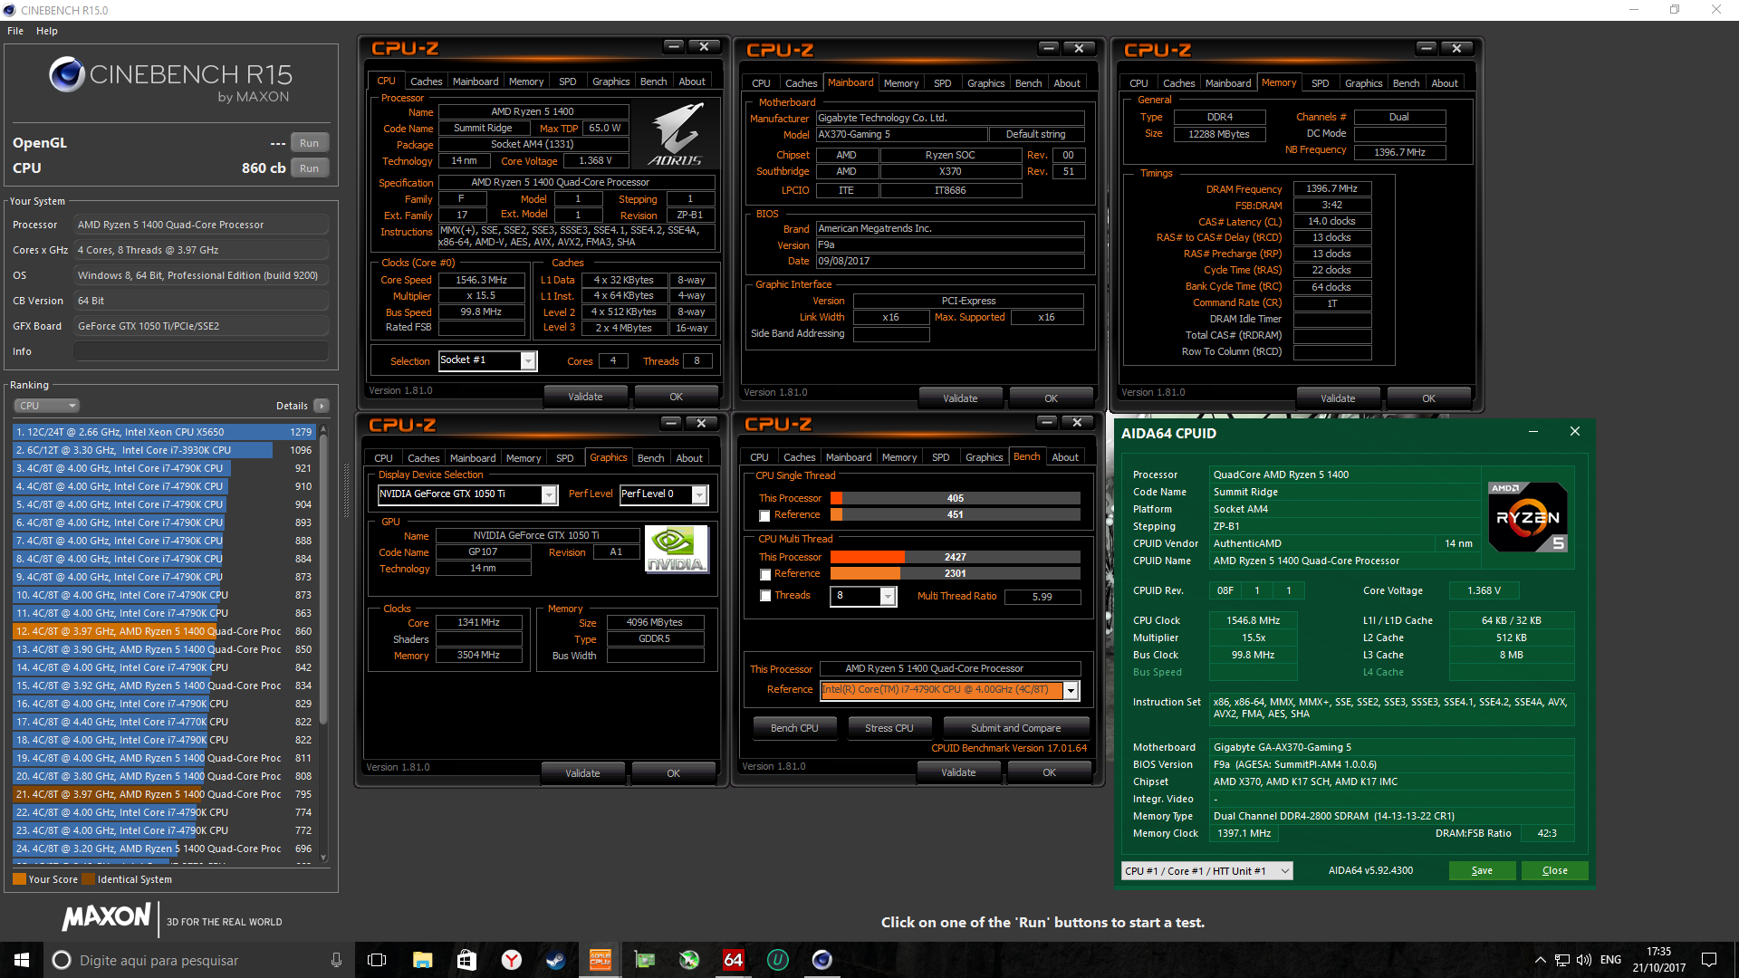
Task: Open the Action Center notification icon
Action: click(x=1709, y=960)
